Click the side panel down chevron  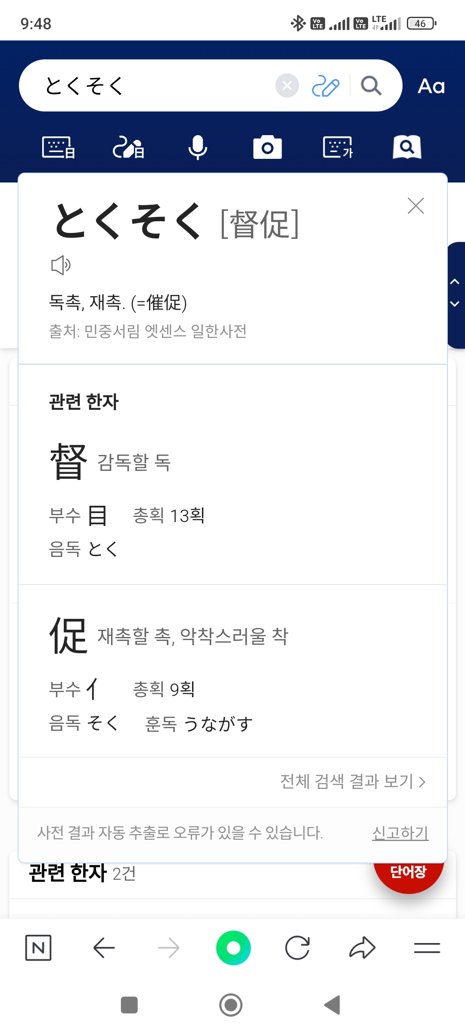455,304
